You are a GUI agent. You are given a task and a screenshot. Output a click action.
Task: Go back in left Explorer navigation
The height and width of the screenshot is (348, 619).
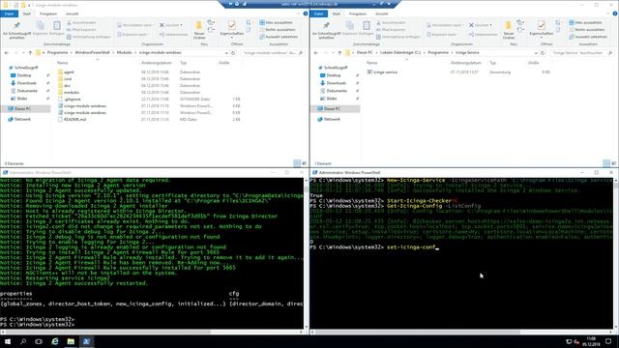coord(7,52)
